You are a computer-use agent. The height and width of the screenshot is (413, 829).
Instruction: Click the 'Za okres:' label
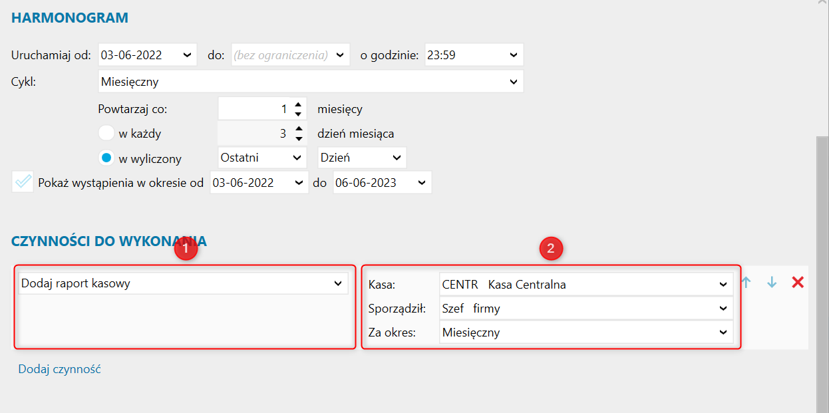tap(391, 333)
